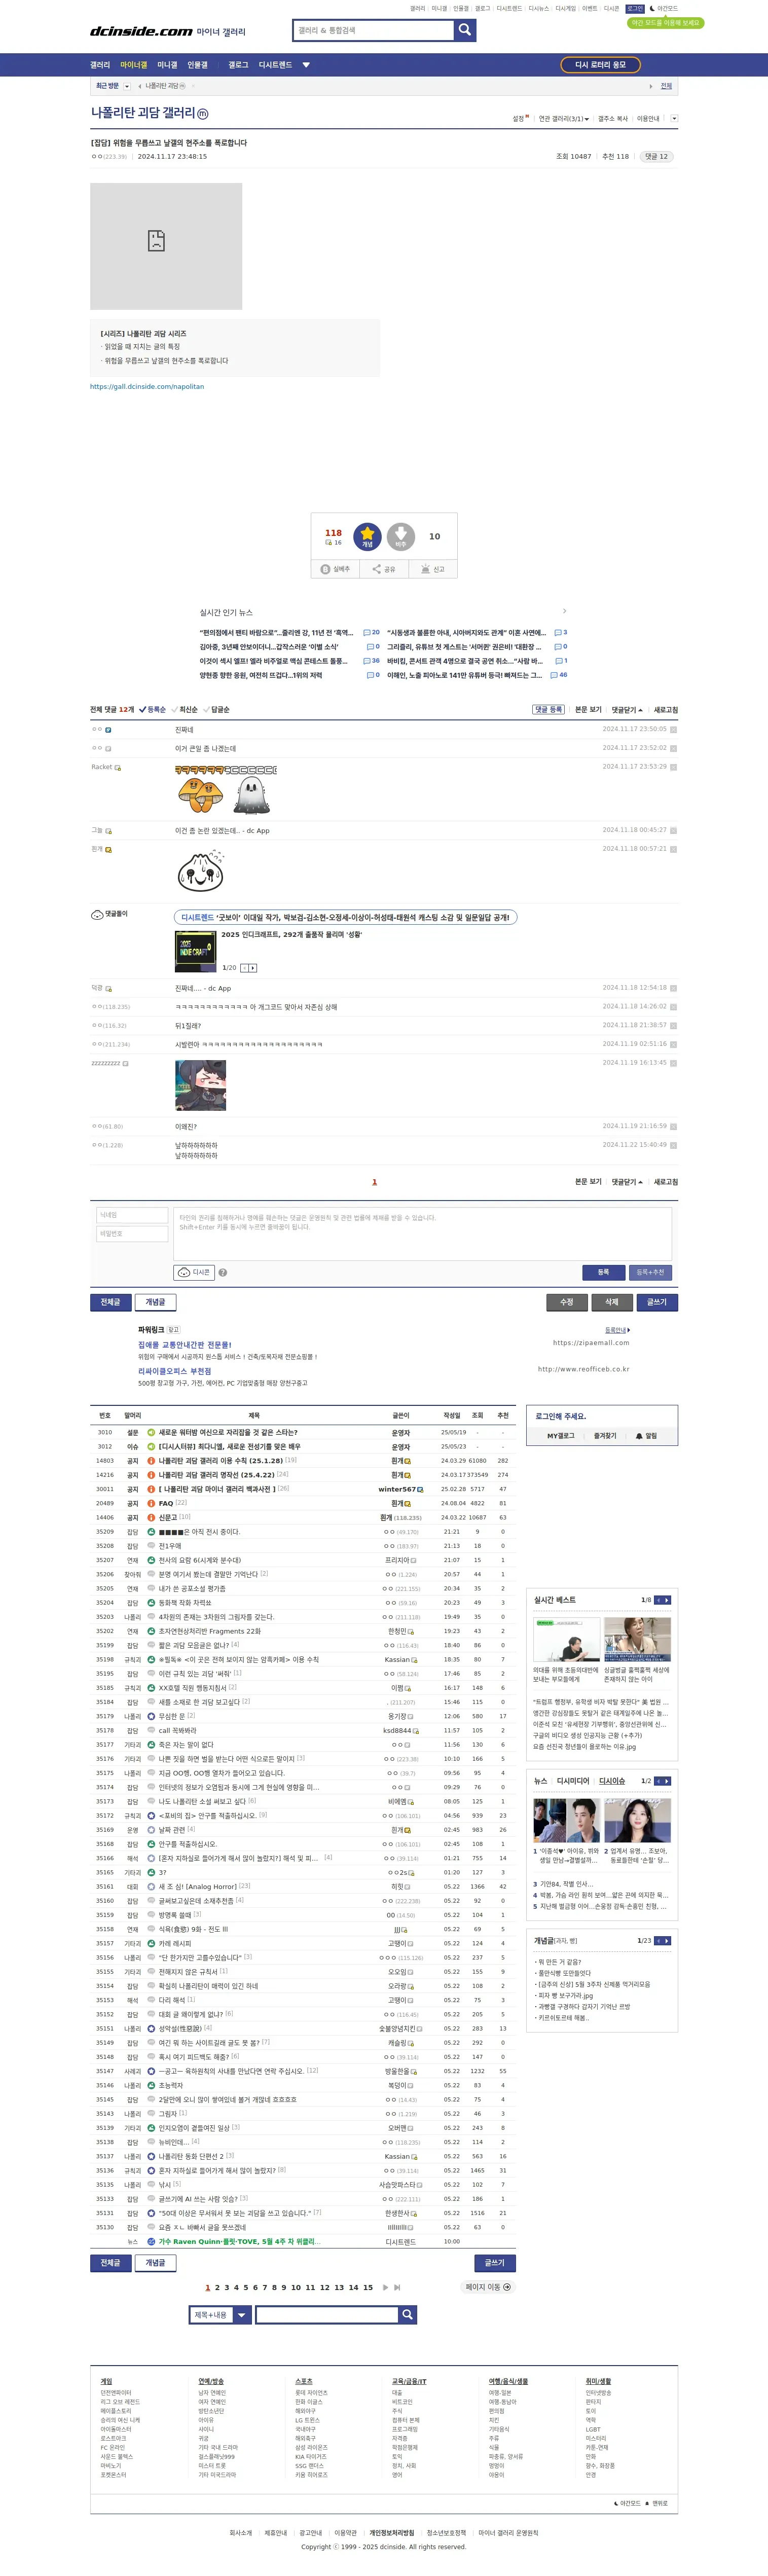768x2576 pixels.
Task: Switch to the 디시이슈 news tab
Action: 612,1781
